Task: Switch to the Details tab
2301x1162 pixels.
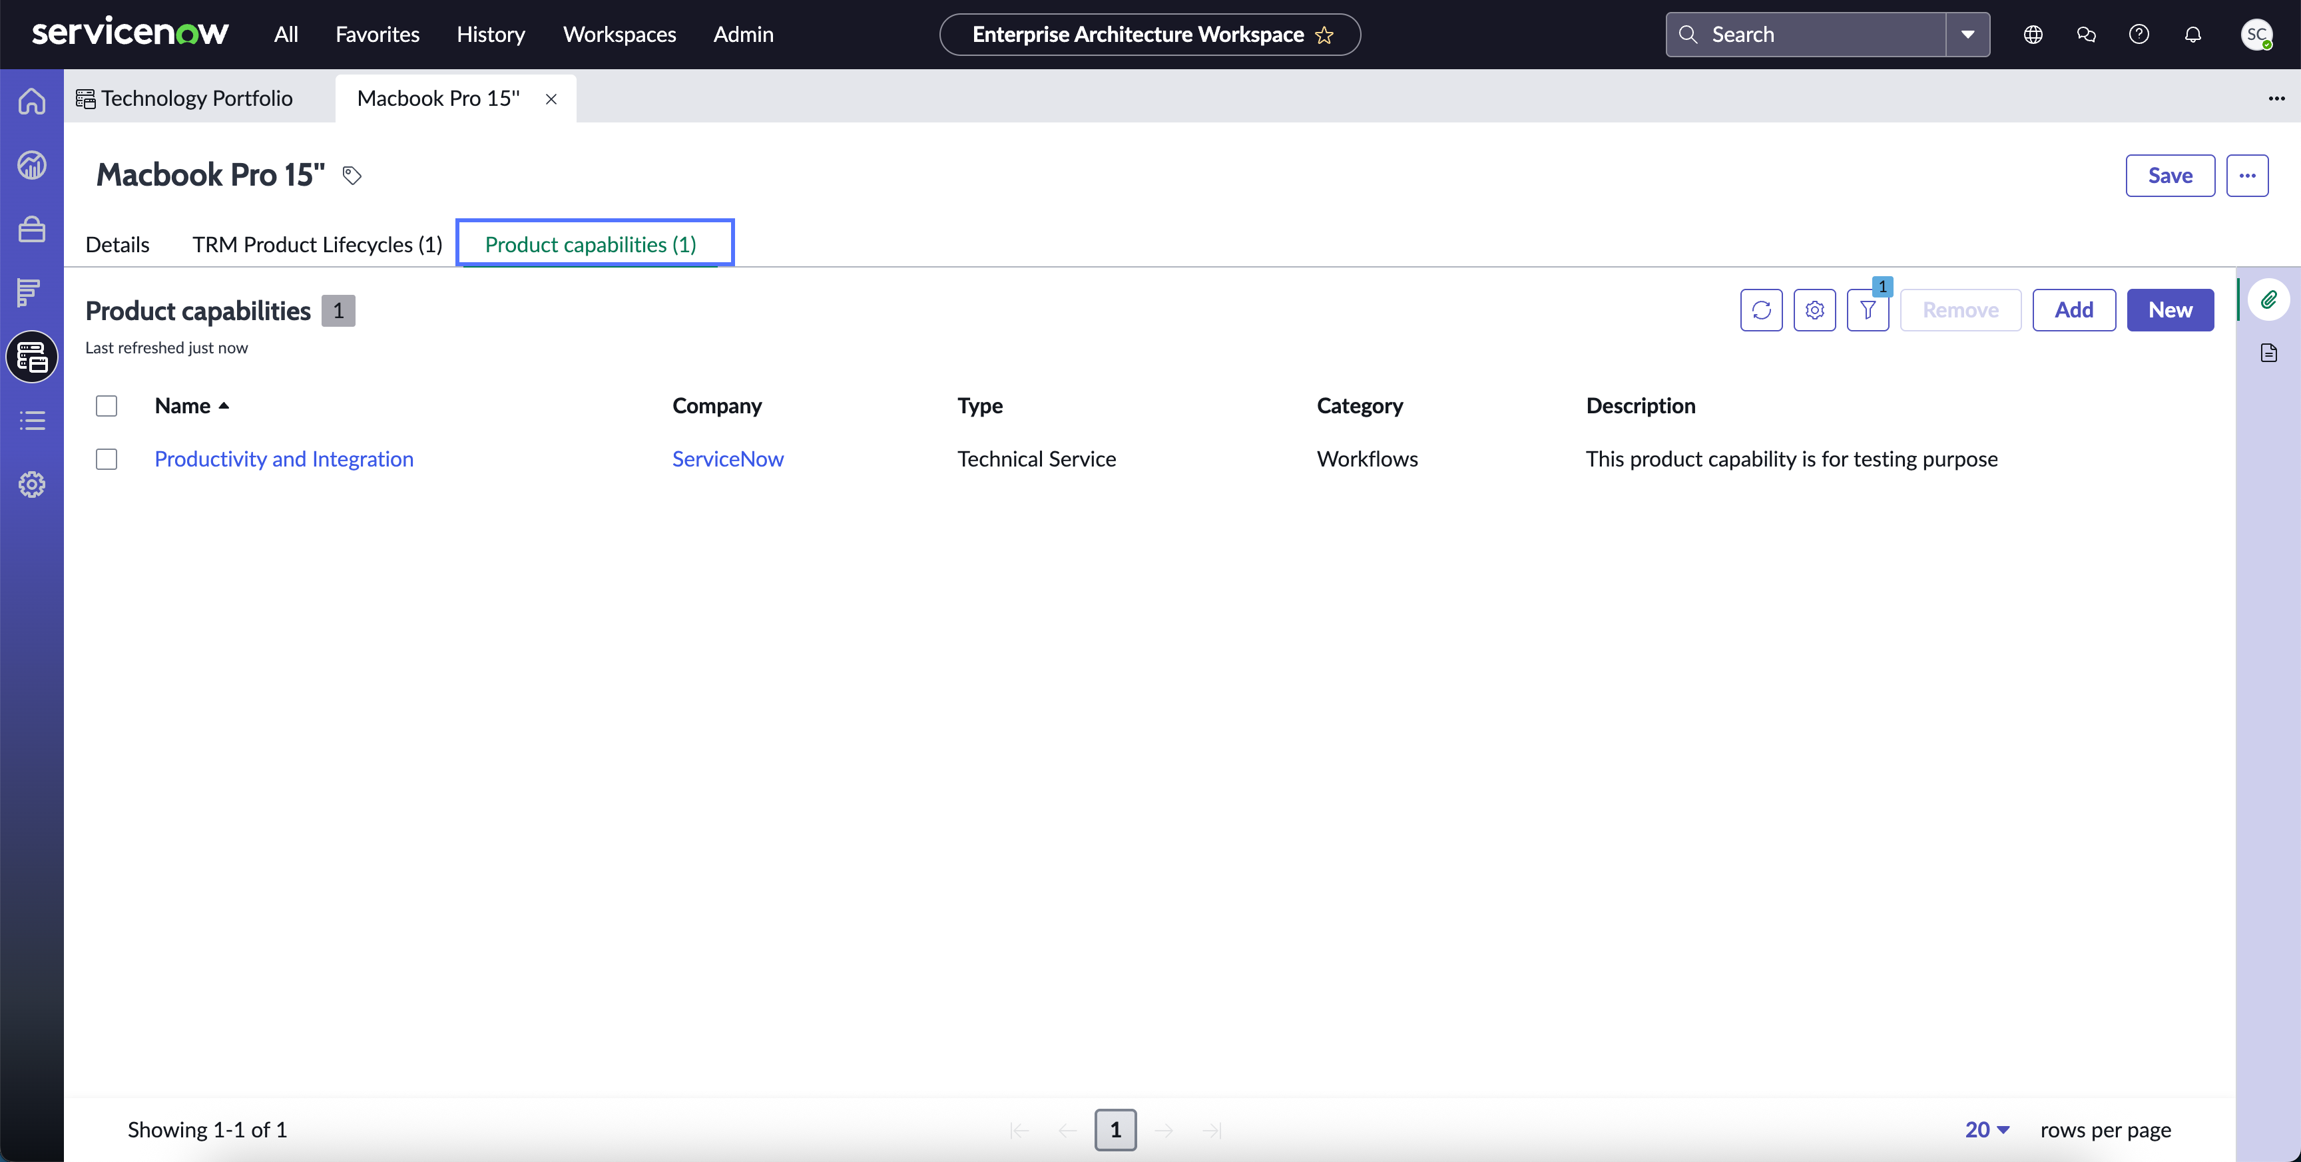Action: pyautogui.click(x=117, y=245)
